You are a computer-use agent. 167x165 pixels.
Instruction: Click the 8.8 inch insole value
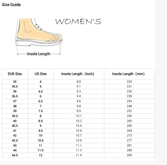pos(79,82)
